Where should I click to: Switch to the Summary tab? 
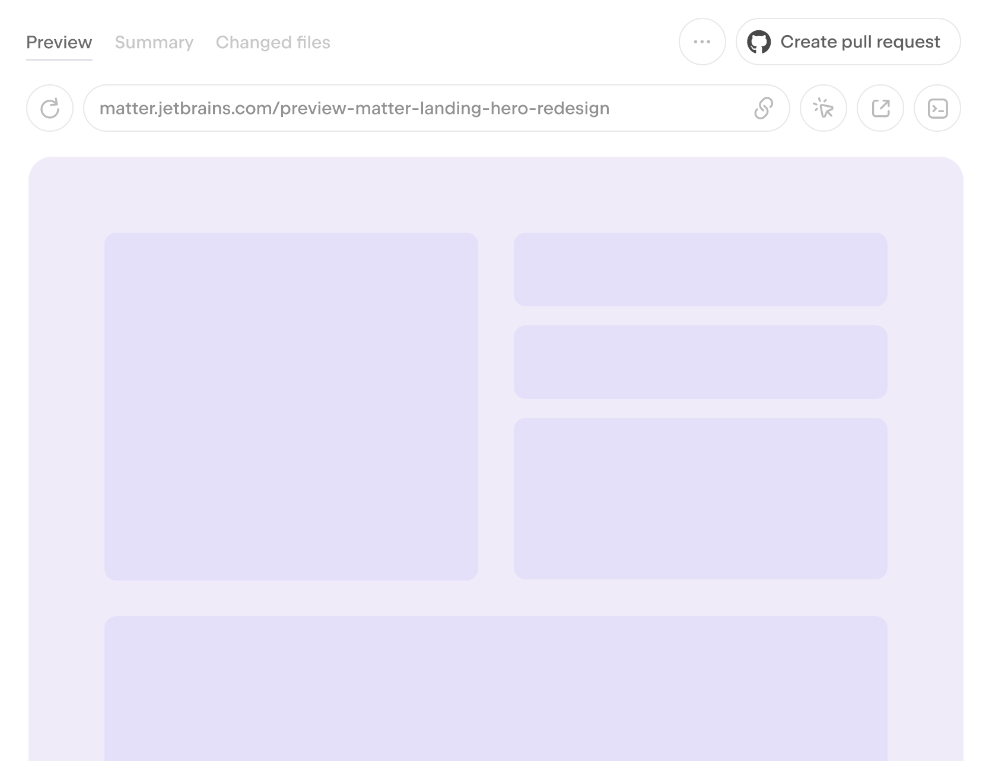click(154, 43)
